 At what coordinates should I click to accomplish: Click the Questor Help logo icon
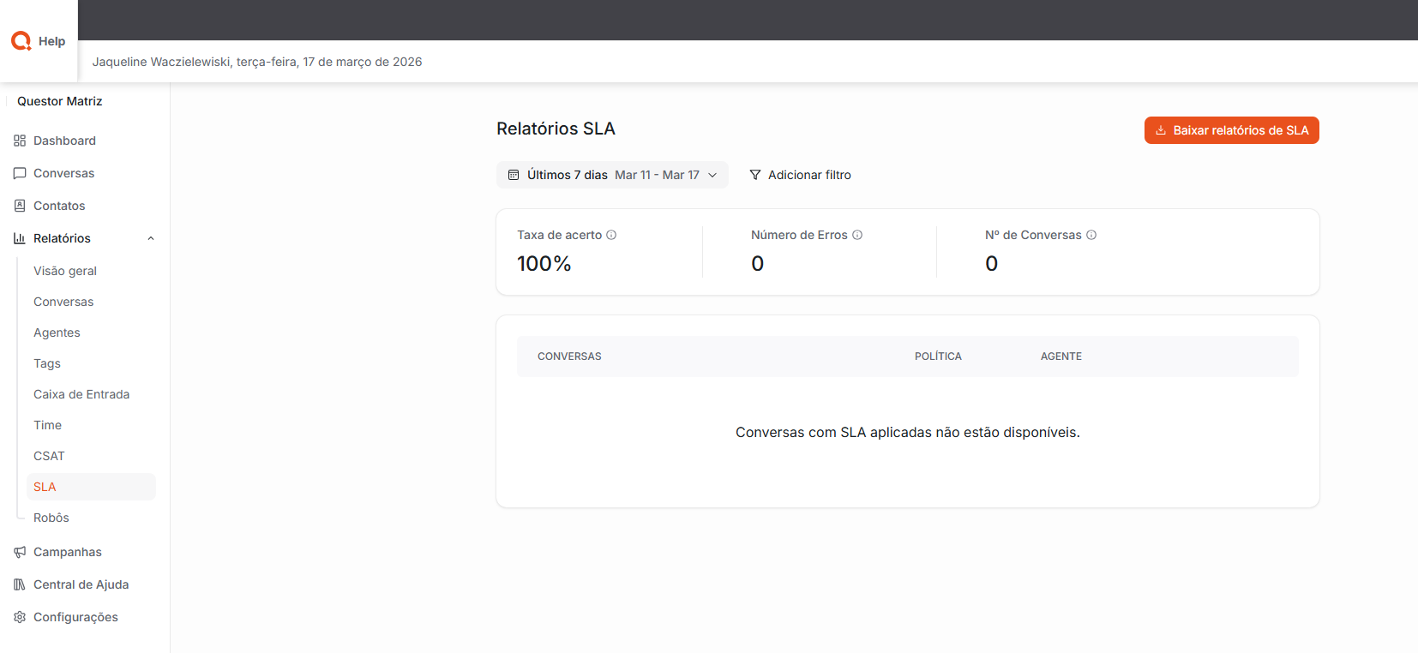pyautogui.click(x=21, y=41)
